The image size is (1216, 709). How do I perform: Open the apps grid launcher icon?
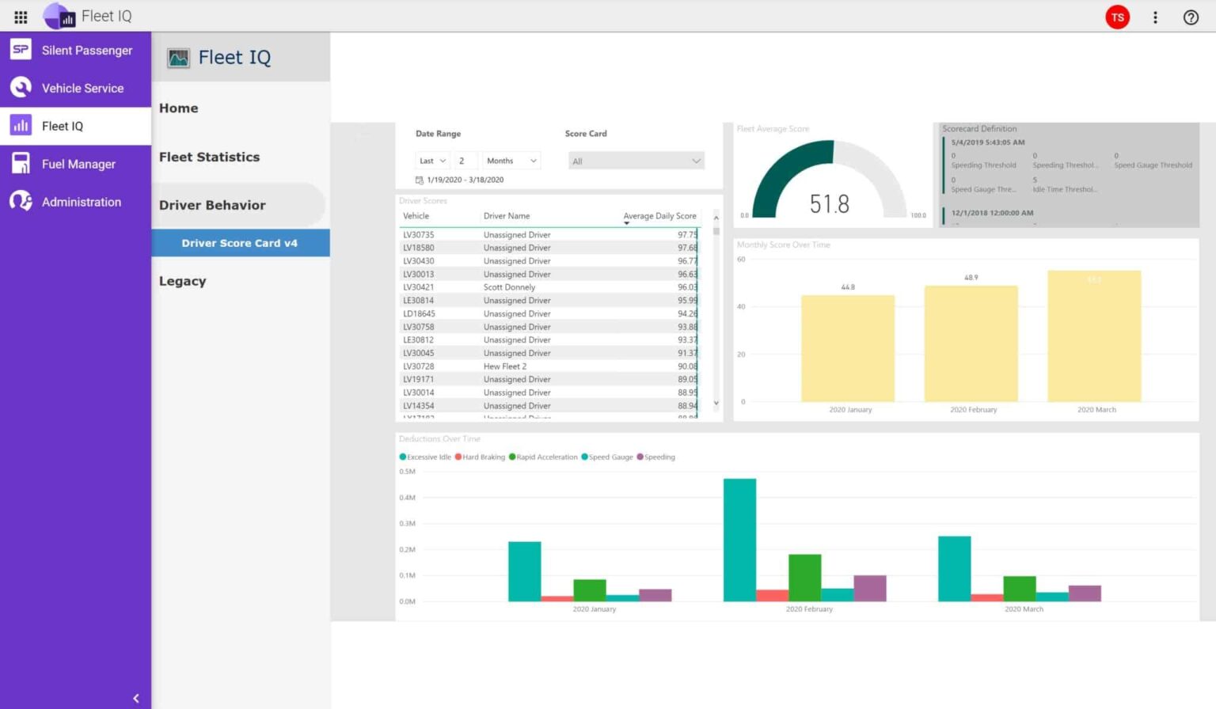click(21, 17)
